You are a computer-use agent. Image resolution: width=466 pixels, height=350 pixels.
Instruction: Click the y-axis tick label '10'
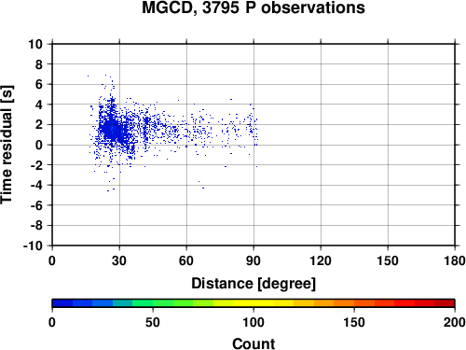point(35,44)
